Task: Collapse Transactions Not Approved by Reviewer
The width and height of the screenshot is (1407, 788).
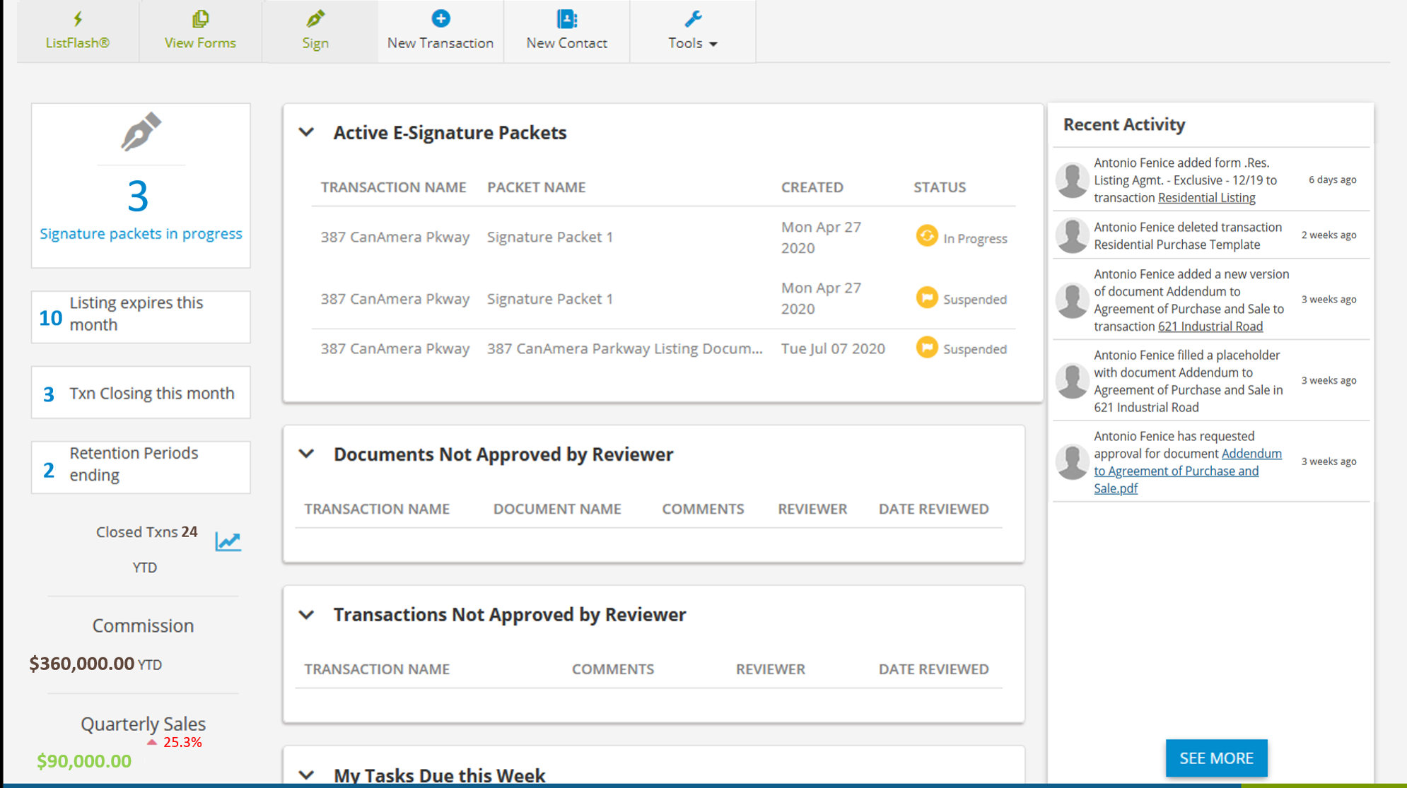Action: (306, 614)
